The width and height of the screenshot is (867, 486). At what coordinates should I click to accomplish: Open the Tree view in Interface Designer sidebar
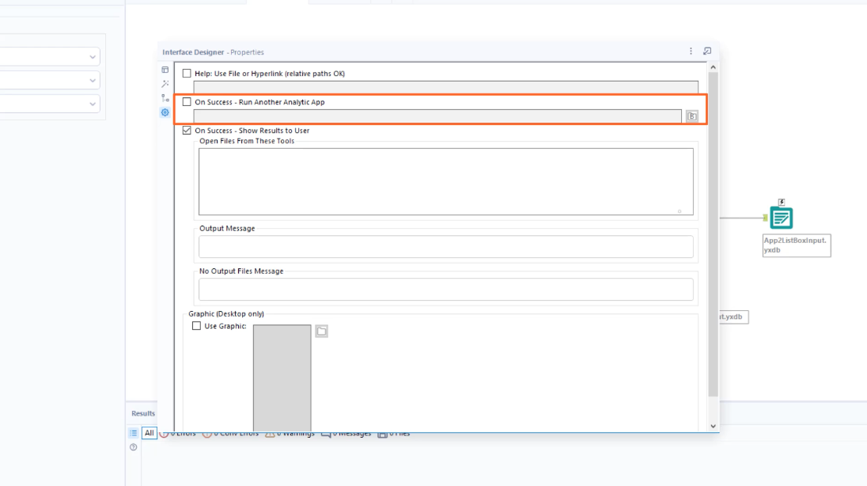[165, 97]
